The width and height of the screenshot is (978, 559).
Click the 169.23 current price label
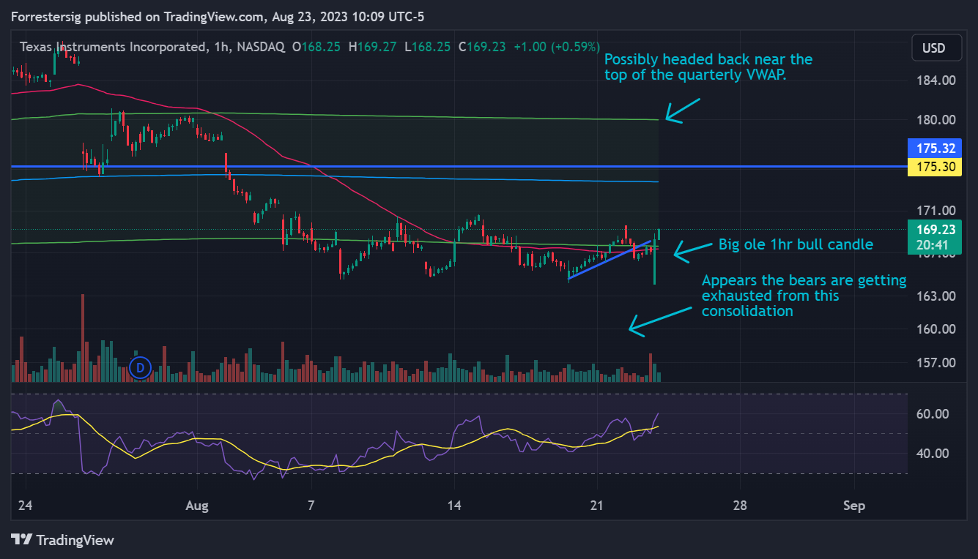936,229
